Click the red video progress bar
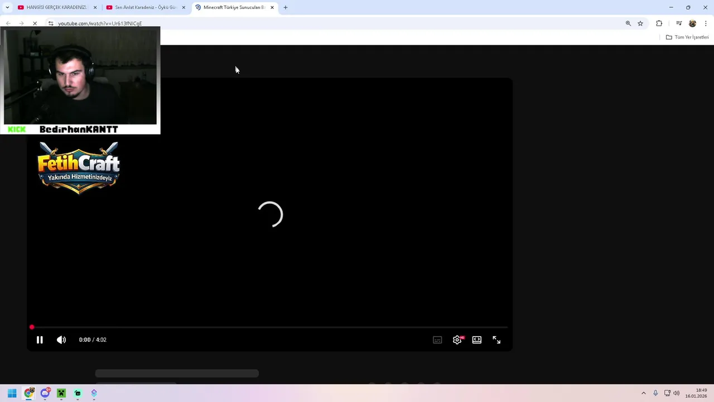The width and height of the screenshot is (714, 402). coord(269,327)
